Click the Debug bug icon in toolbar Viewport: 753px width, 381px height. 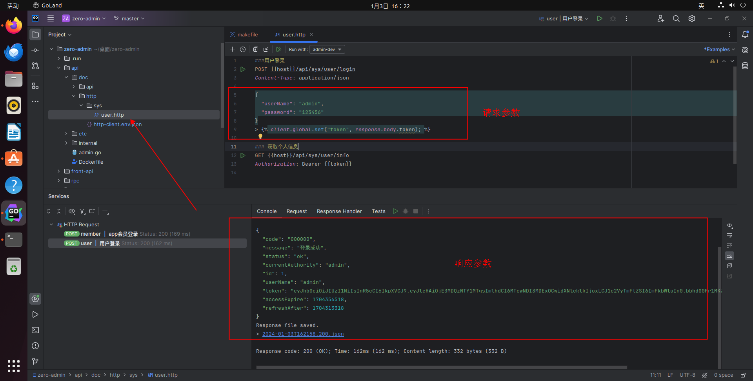click(613, 18)
